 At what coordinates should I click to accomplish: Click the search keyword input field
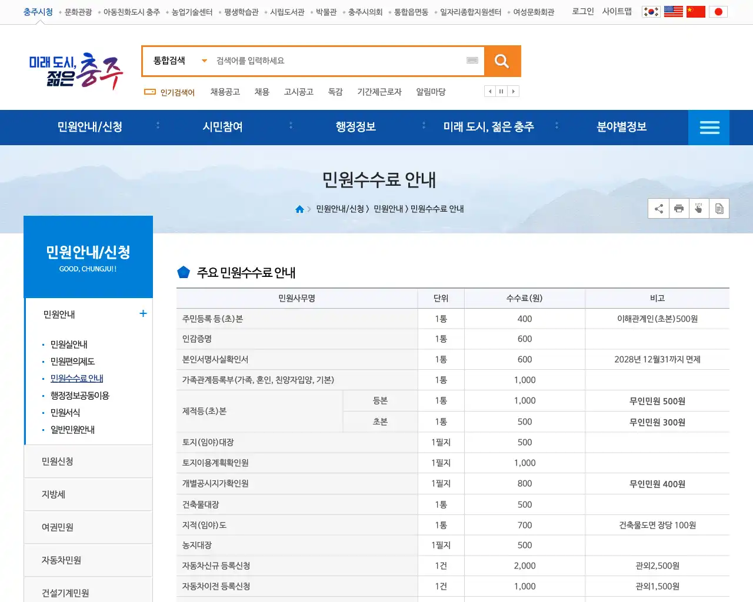tap(338, 61)
